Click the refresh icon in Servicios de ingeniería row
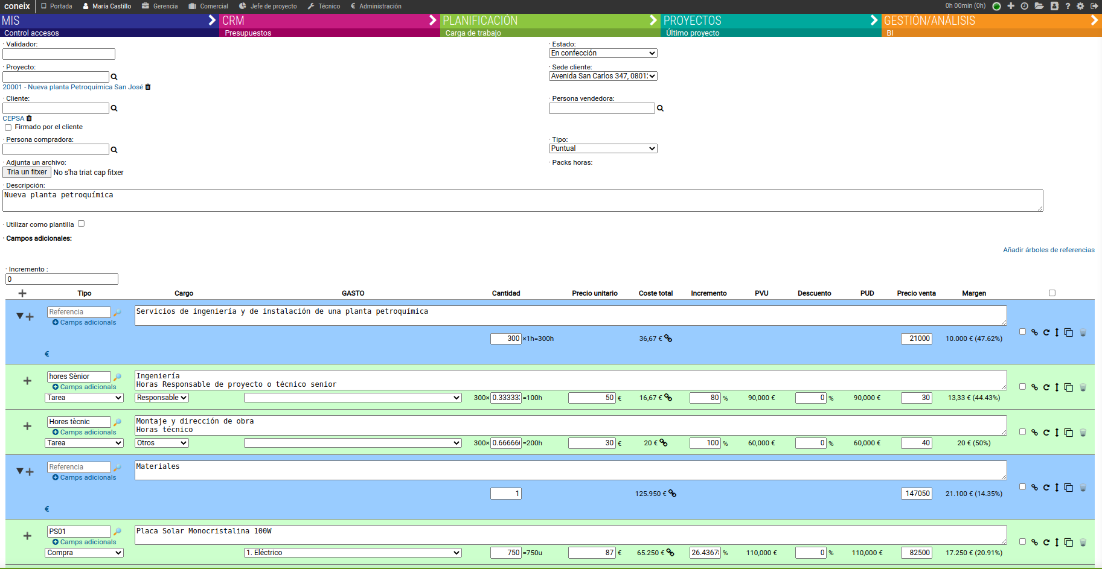The height and width of the screenshot is (569, 1102). 1046,332
